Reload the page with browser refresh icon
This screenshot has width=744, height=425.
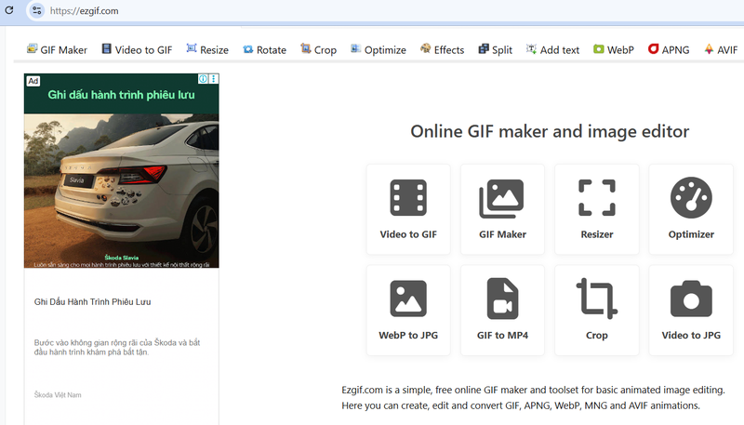pyautogui.click(x=9, y=10)
